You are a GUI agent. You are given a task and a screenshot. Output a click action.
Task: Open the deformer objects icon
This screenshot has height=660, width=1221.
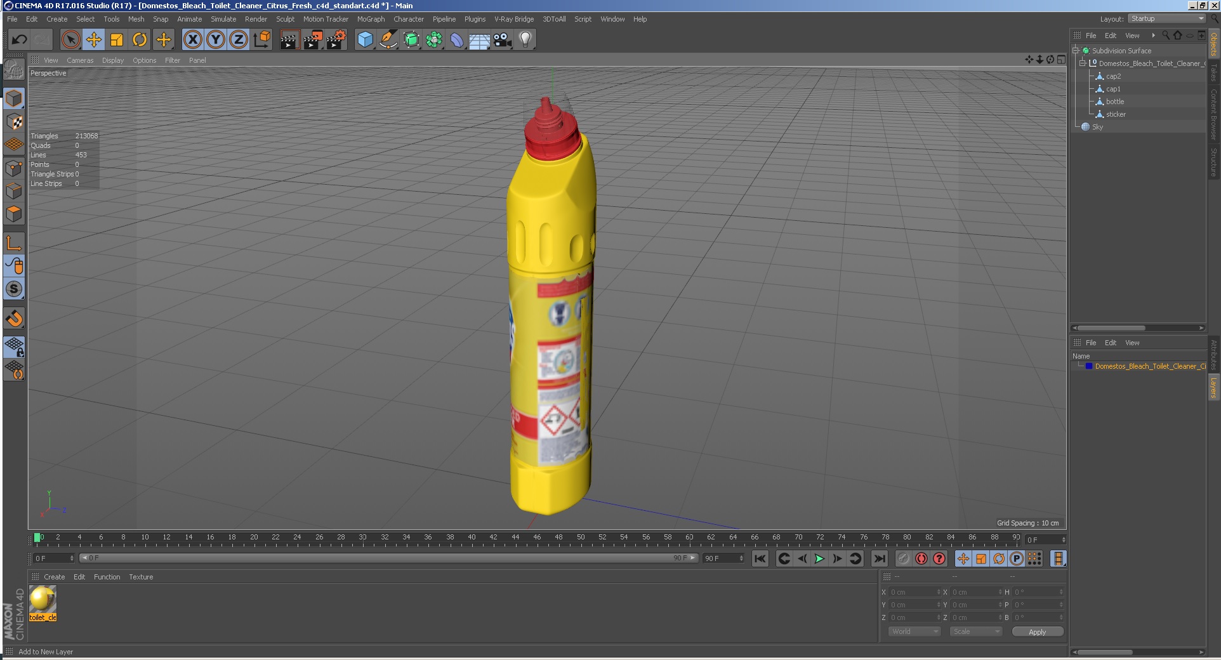[x=457, y=40]
